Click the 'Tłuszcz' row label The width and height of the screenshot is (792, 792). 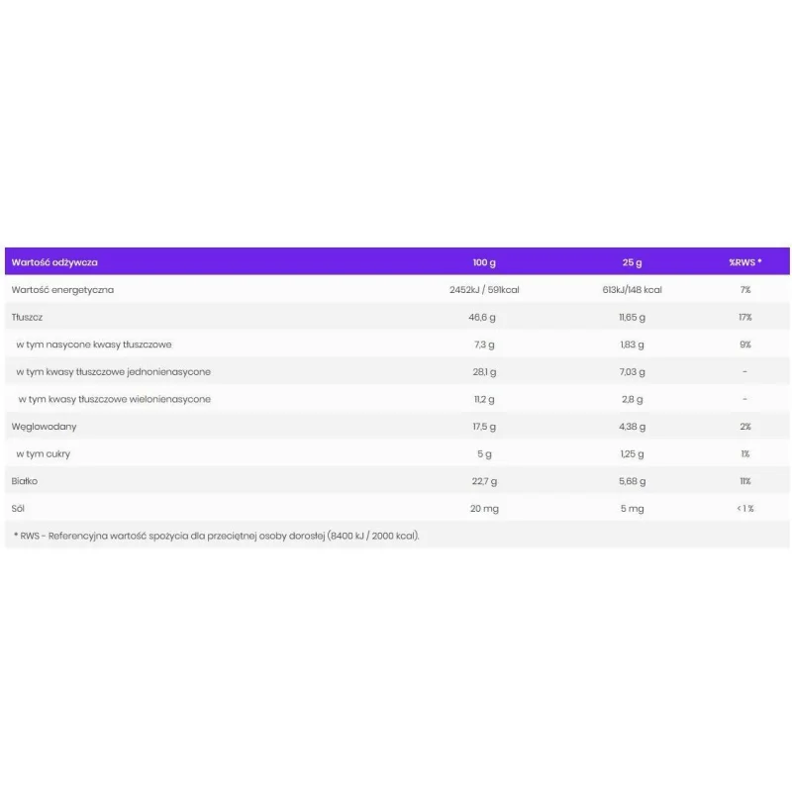(27, 317)
